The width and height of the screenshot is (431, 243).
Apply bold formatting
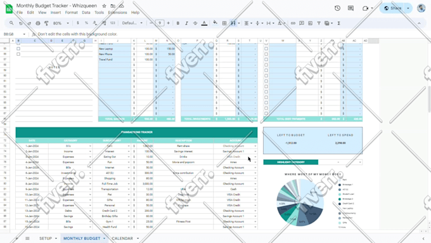[178, 23]
